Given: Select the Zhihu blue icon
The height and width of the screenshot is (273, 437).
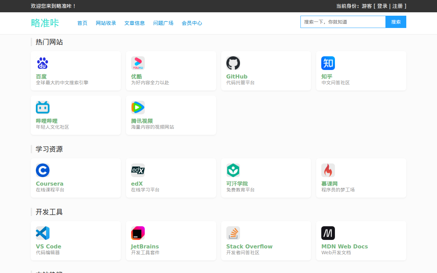Looking at the screenshot, I should 328,63.
